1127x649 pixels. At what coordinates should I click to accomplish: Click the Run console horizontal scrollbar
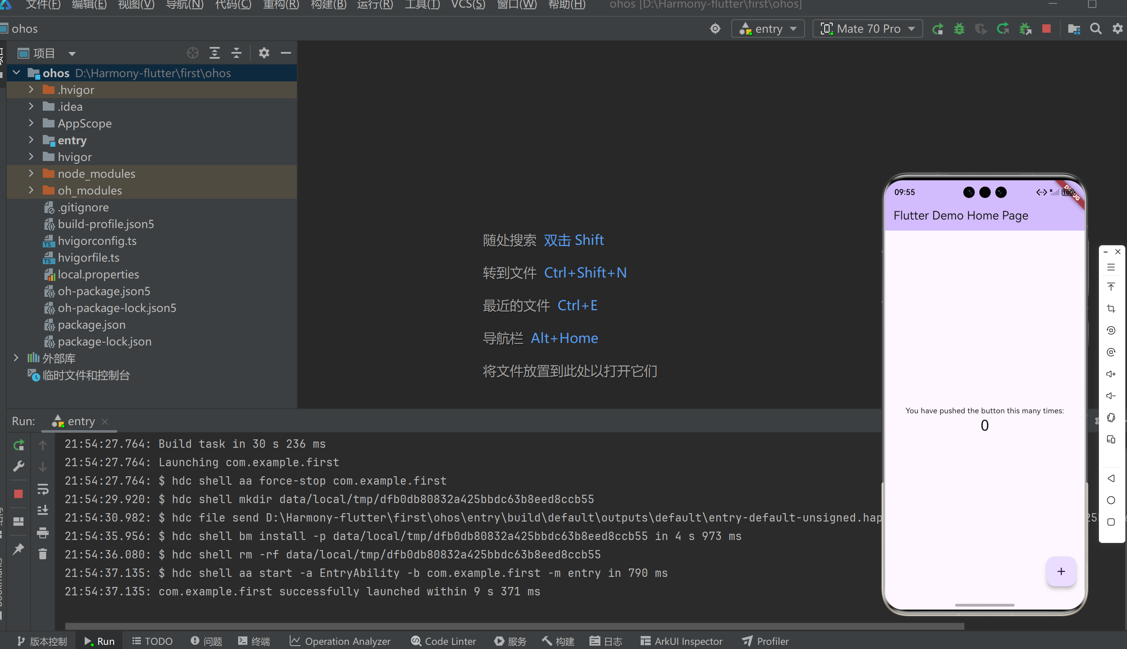tap(512, 626)
